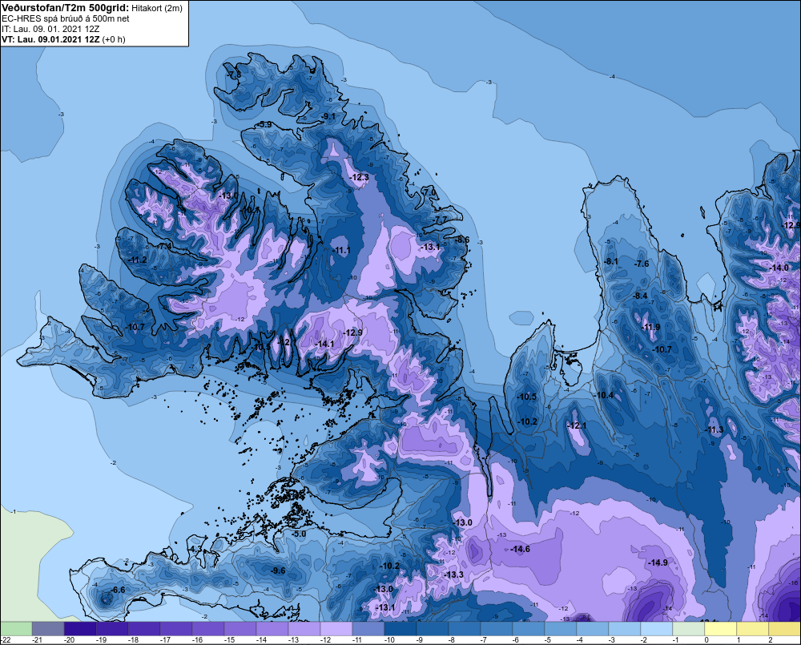Image resolution: width=801 pixels, height=645 pixels.
Task: Click the -14.1 temperature reading
Action: [x=324, y=344]
